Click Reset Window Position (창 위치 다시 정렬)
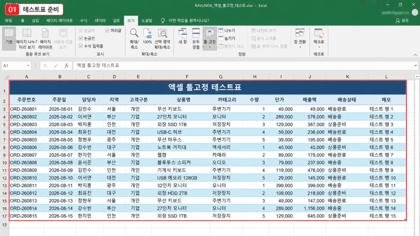The width and height of the screenshot is (420, 236). point(269,46)
